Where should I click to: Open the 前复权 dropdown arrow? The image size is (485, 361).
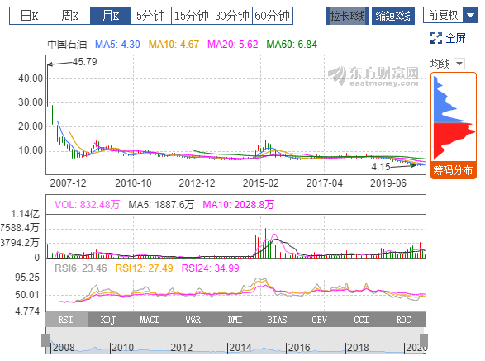[x=470, y=15]
